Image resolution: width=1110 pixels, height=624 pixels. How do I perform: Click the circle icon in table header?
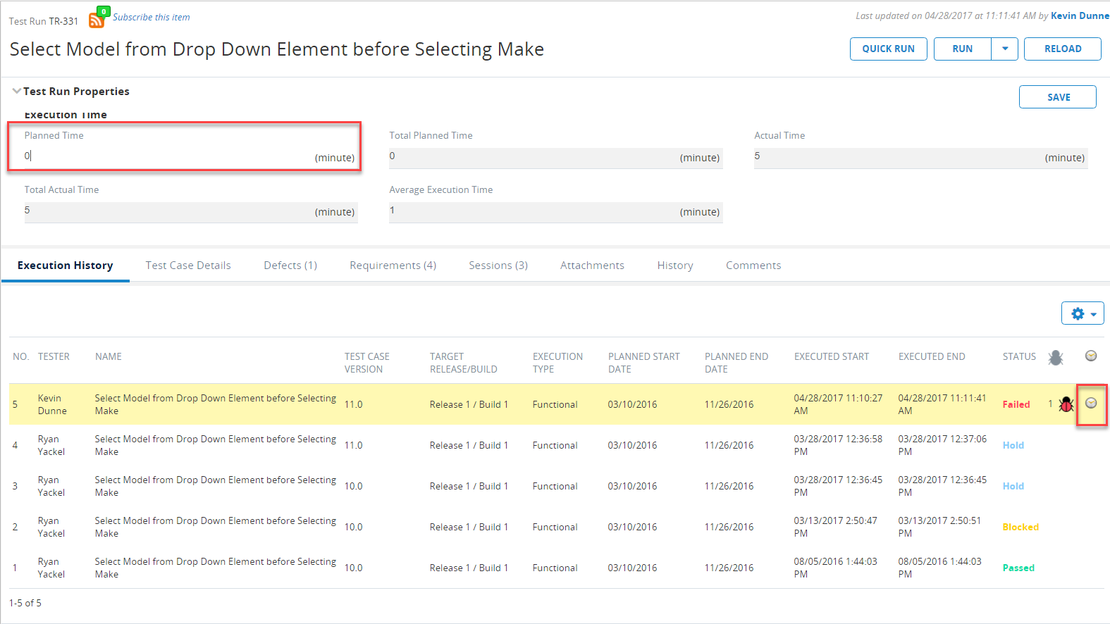tap(1091, 356)
